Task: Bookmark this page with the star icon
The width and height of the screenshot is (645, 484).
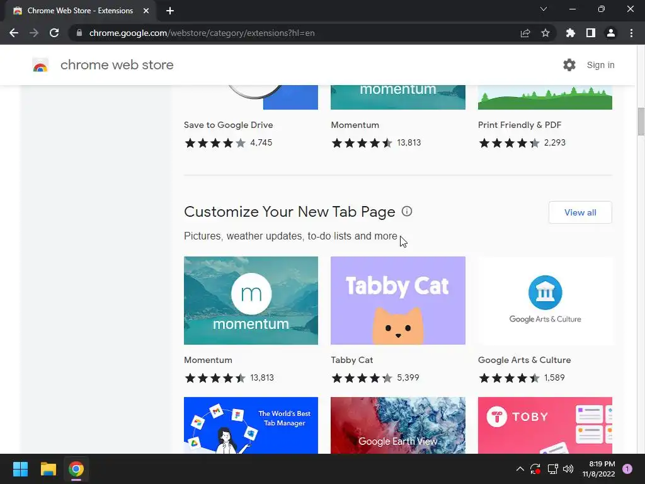Action: click(x=545, y=33)
